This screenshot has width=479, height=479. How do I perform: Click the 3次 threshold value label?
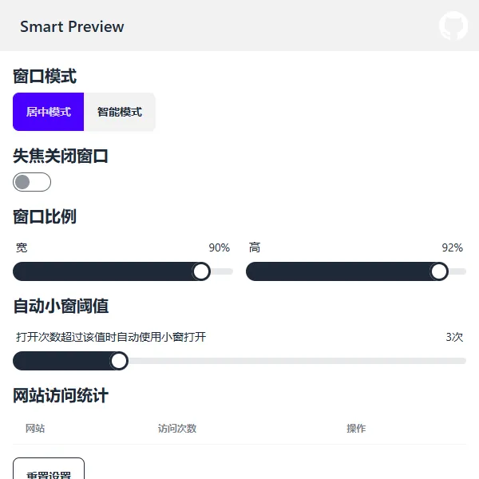coord(454,337)
